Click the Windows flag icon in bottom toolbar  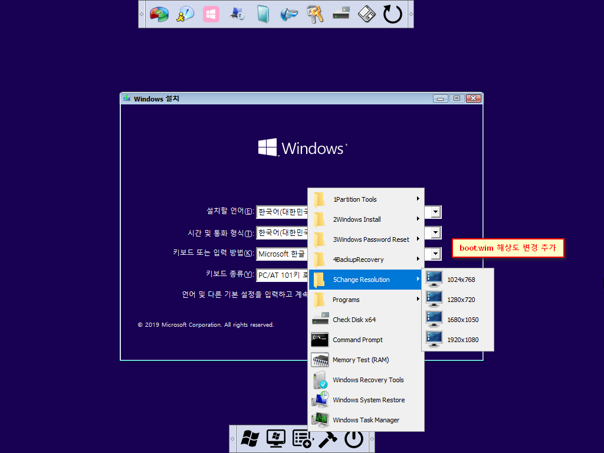[x=250, y=439]
